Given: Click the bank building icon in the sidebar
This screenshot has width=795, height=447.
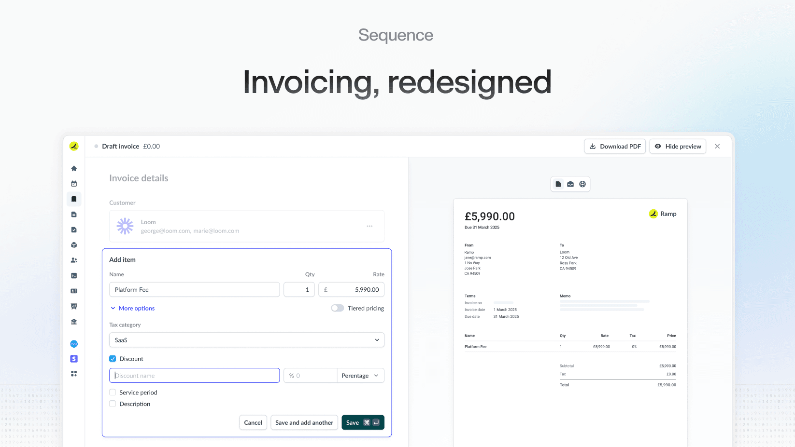Looking at the screenshot, I should 74,322.
